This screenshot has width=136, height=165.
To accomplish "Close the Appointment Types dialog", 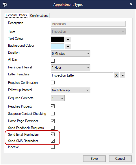I will point(131,4).
